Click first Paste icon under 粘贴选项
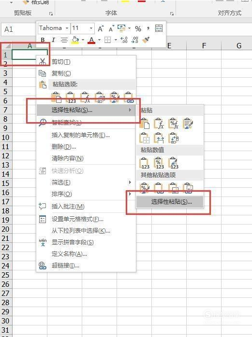252x337 pixels. pos(56,98)
